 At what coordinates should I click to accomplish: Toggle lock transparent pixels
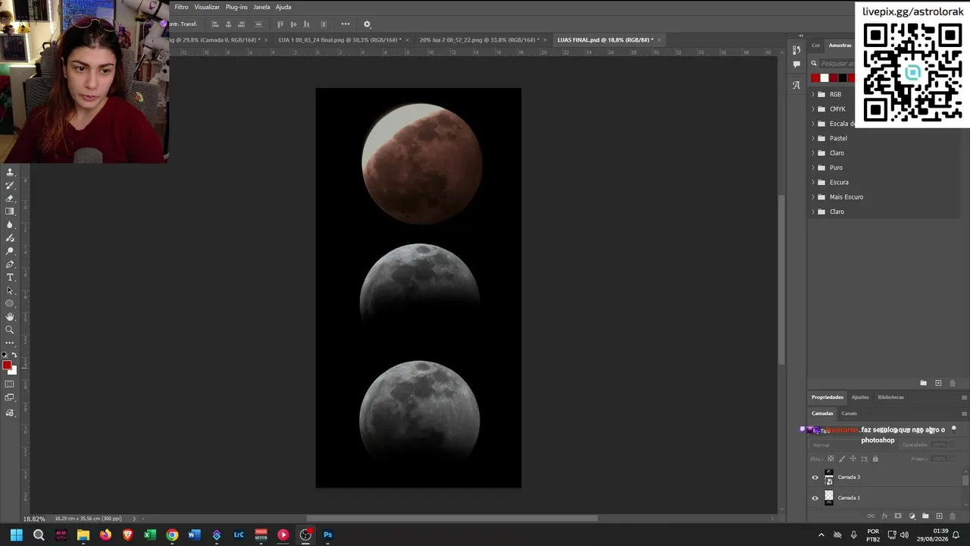[831, 459]
